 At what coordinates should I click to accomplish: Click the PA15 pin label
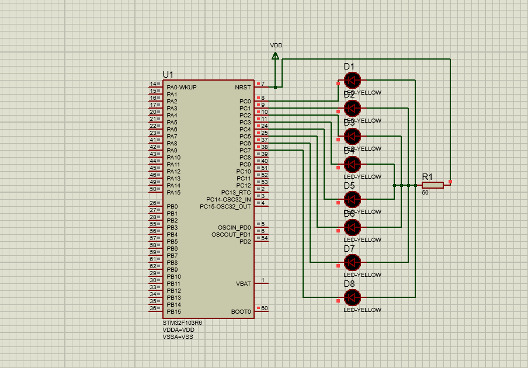pos(173,193)
